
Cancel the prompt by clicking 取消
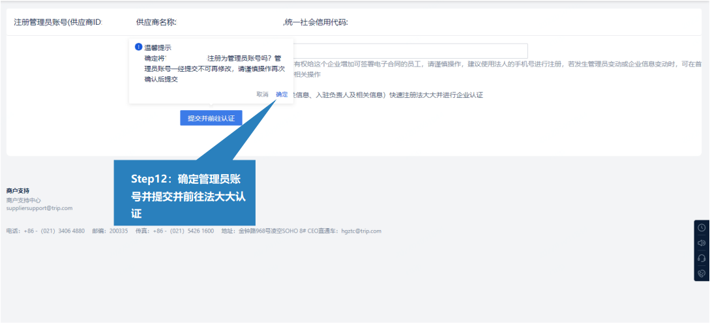pyautogui.click(x=262, y=95)
